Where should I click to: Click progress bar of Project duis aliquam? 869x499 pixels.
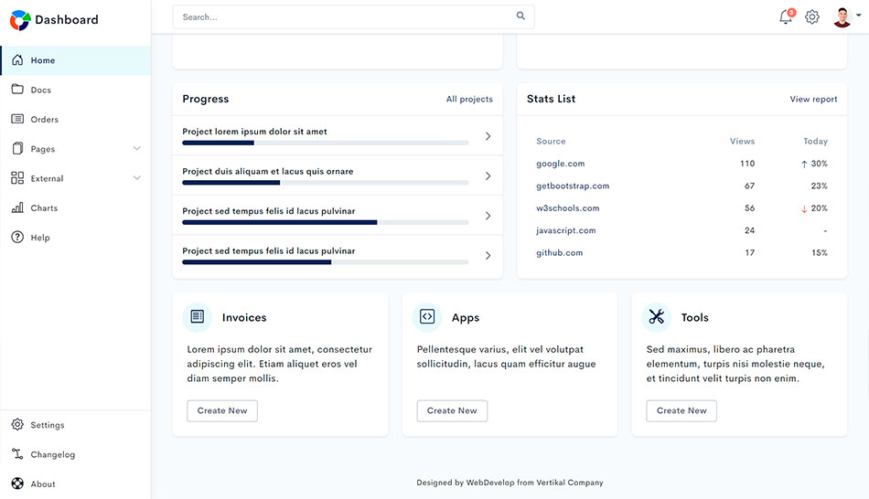(326, 183)
